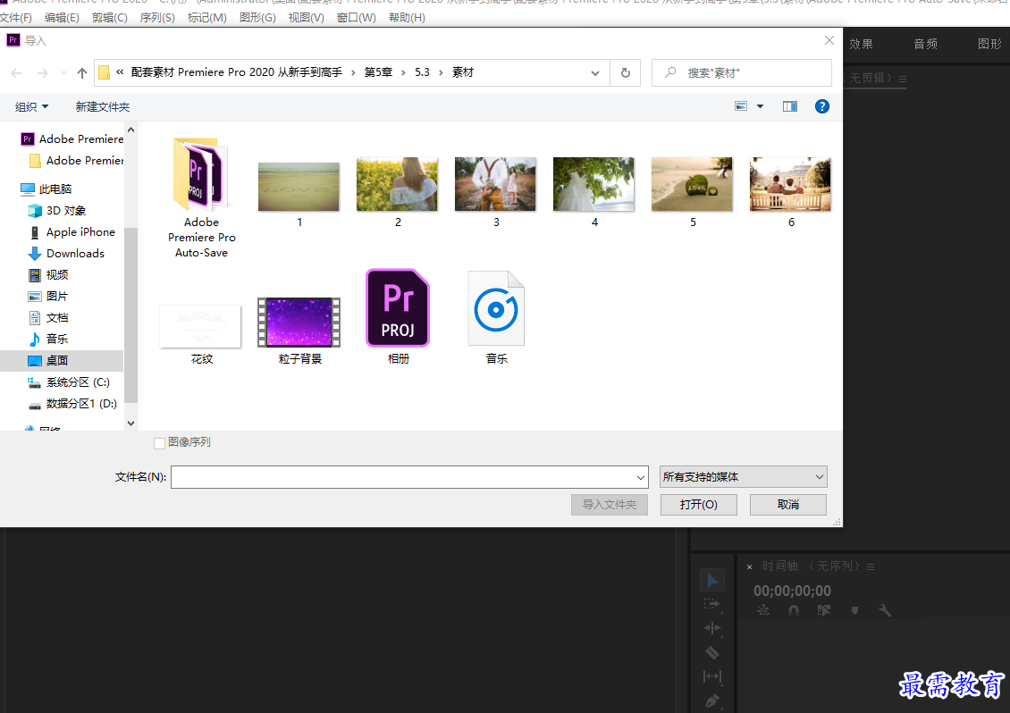Select the Slip tool
This screenshot has height=713, width=1010.
click(711, 676)
